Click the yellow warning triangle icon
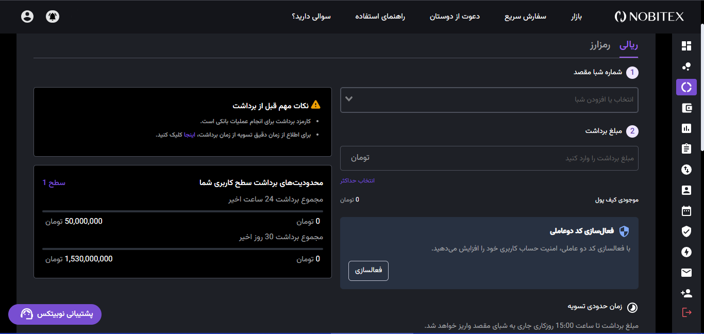 [316, 105]
